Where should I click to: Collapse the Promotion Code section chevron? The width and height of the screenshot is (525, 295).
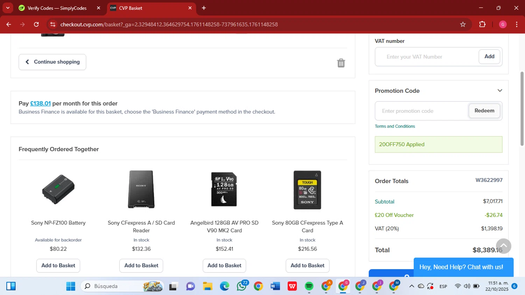click(x=500, y=91)
